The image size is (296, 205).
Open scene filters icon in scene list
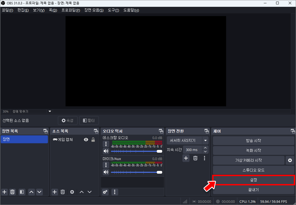tap(22, 192)
